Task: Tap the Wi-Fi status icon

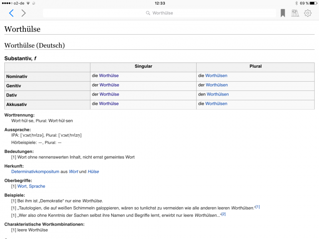Action: coord(28,3)
